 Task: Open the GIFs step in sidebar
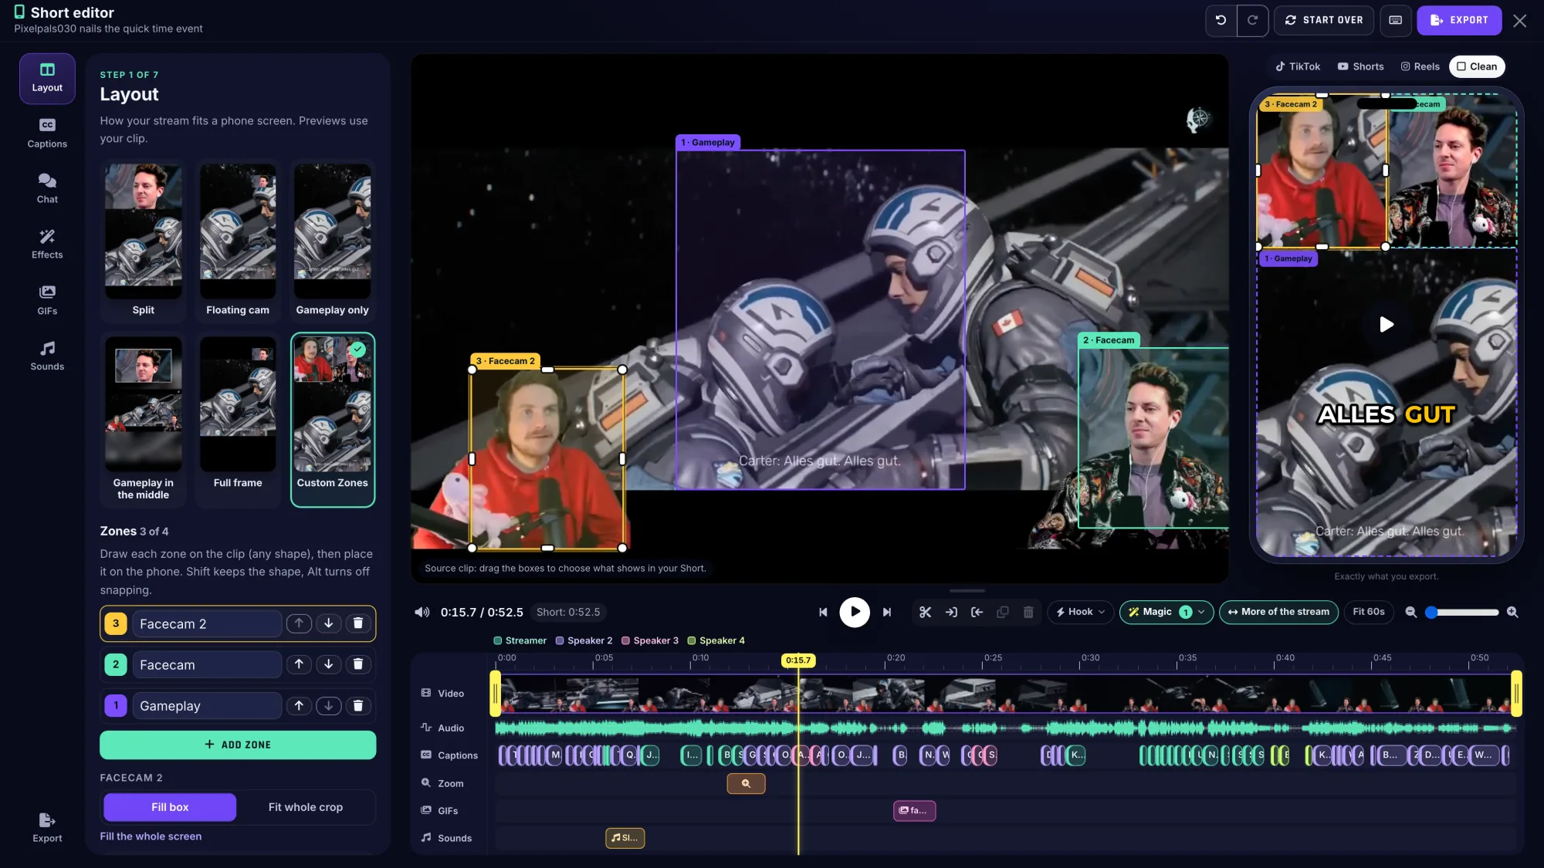(x=47, y=301)
